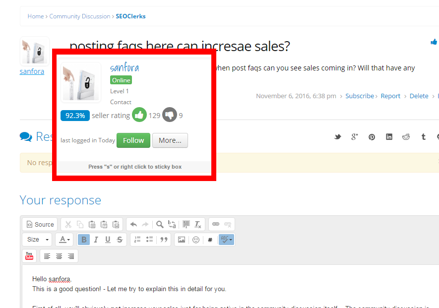
Task: Toggle Italic formatting in the editor
Action: pos(96,240)
